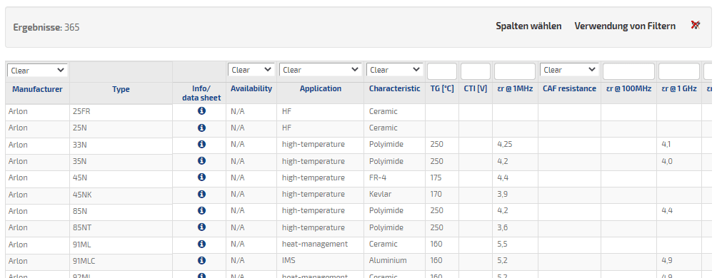Open info icon for Arlon 33N

pos(201,144)
